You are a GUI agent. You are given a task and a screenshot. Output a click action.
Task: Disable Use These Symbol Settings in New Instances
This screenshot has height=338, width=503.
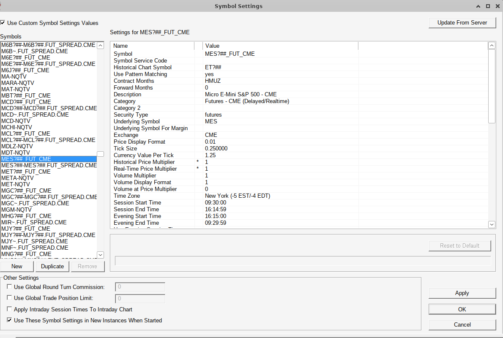pos(10,320)
